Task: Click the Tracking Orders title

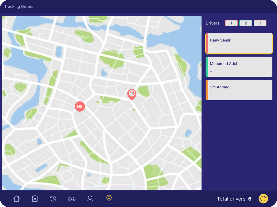Action: click(x=19, y=6)
